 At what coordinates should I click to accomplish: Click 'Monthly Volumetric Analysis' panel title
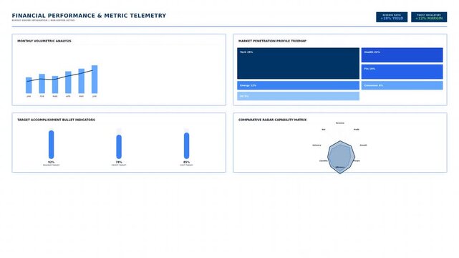click(x=44, y=41)
